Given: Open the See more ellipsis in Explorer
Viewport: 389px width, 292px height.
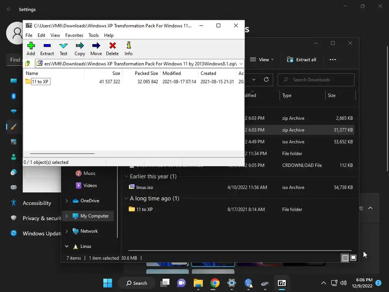Looking at the screenshot, I should (333, 60).
